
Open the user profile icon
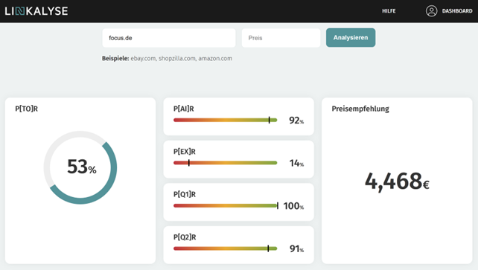click(x=431, y=11)
